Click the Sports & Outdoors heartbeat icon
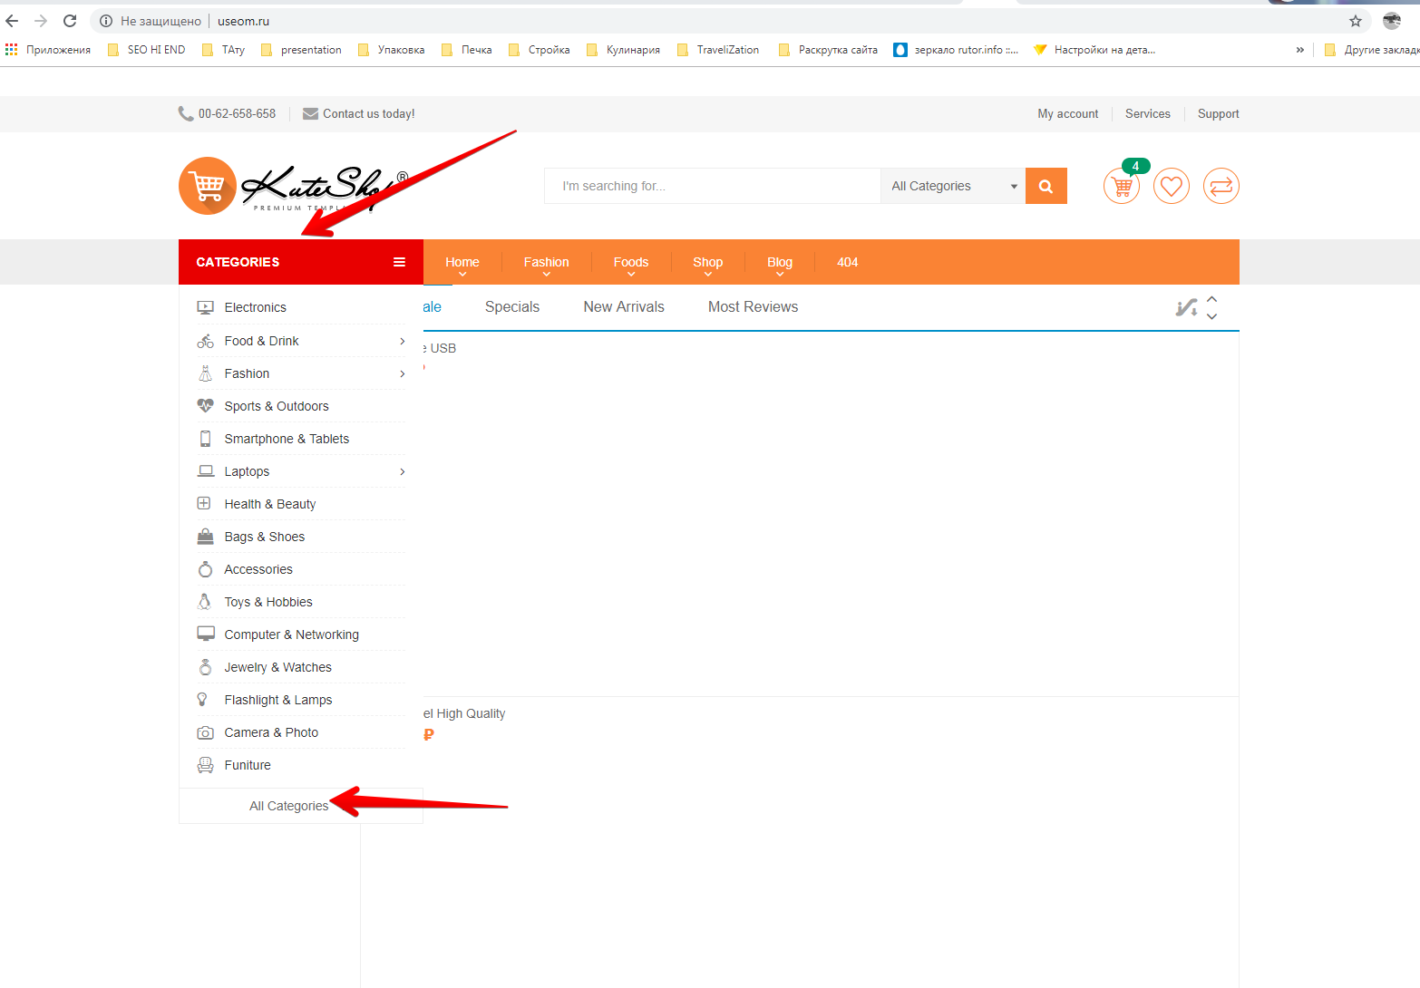The width and height of the screenshot is (1420, 988). [205, 406]
